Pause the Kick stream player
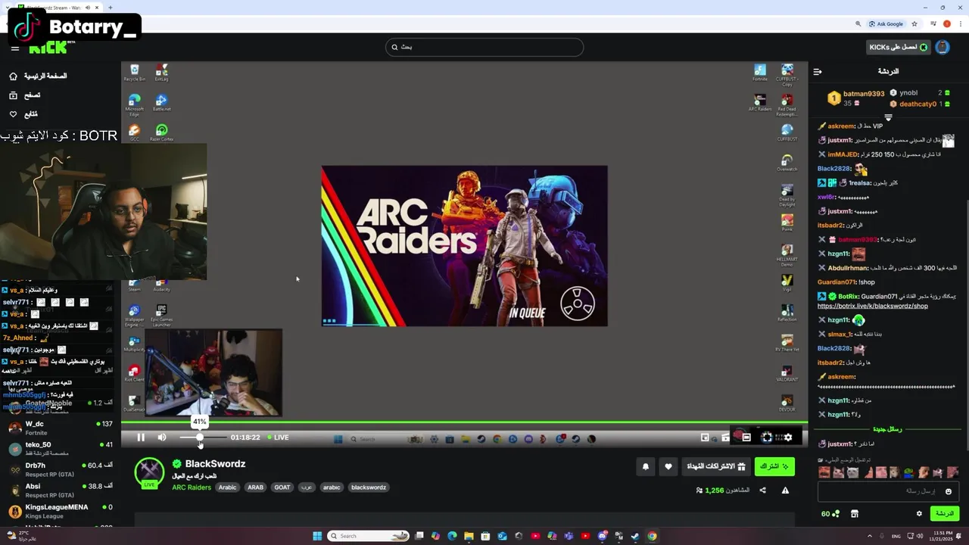This screenshot has width=969, height=545. coord(141,438)
